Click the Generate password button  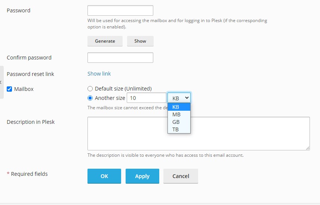(x=105, y=41)
